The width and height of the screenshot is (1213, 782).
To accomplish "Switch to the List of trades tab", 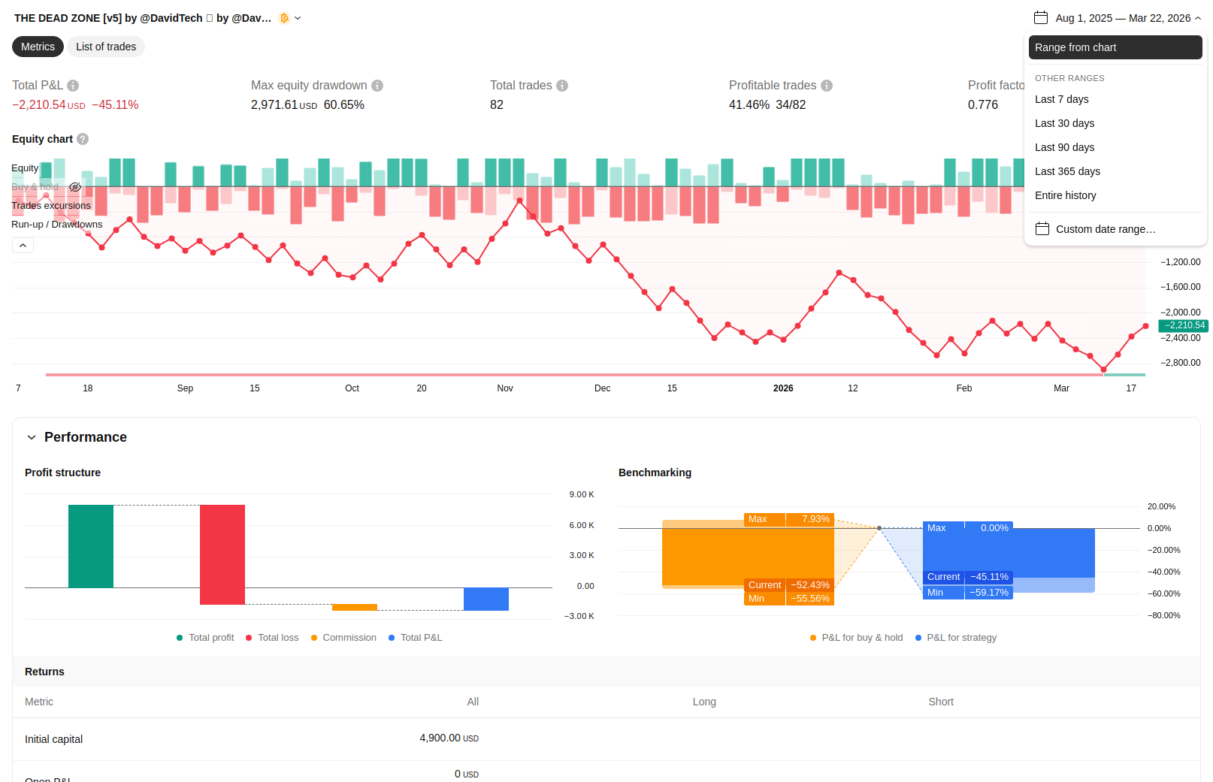I will tap(106, 47).
